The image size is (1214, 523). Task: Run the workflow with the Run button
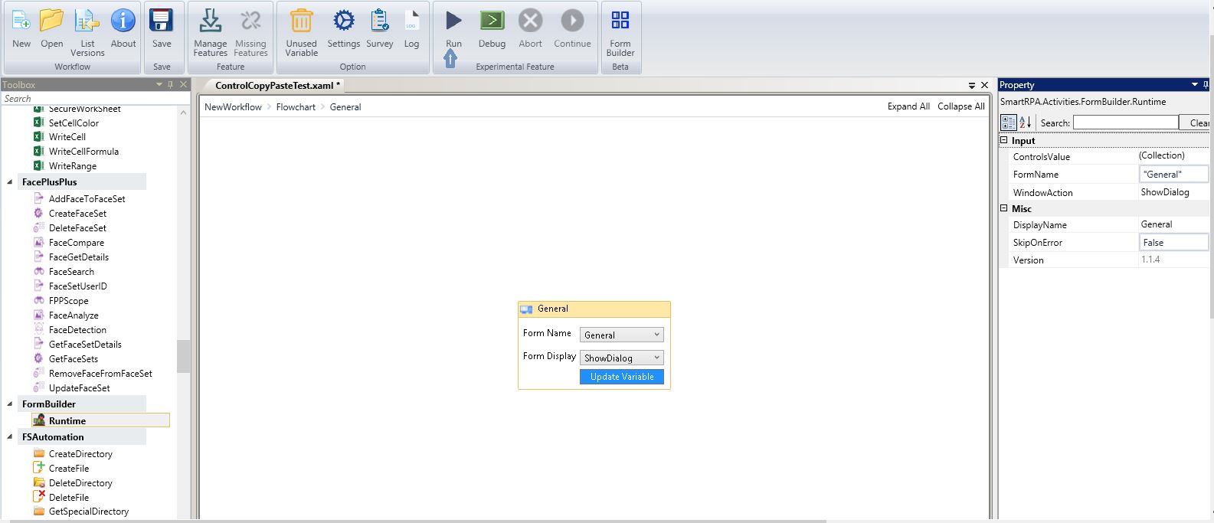point(453,21)
